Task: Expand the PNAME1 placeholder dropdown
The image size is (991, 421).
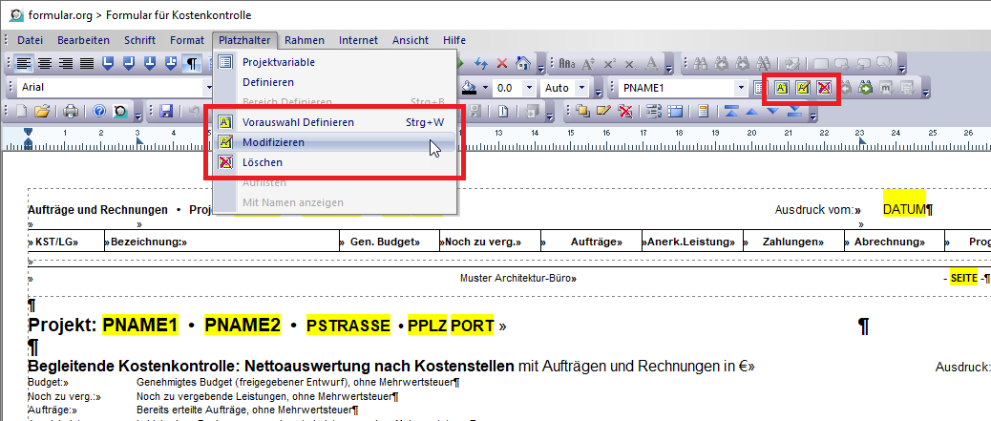Action: click(739, 88)
